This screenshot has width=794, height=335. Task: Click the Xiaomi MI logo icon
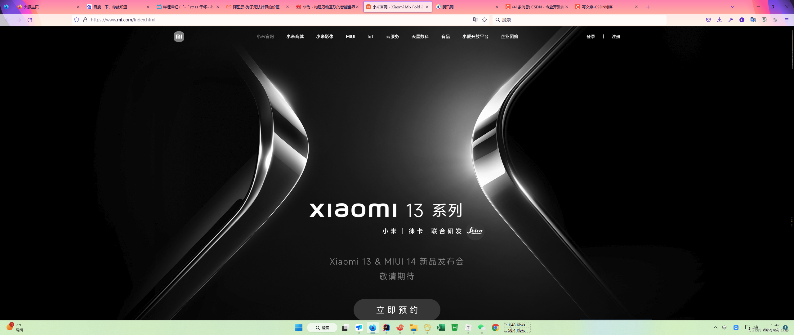[179, 37]
